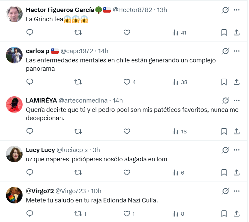Open more options on Hector's tweet
249x222 pixels.
[x=236, y=10]
